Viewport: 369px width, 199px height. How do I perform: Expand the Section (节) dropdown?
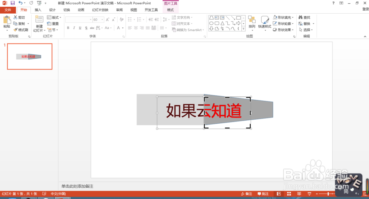point(53,30)
